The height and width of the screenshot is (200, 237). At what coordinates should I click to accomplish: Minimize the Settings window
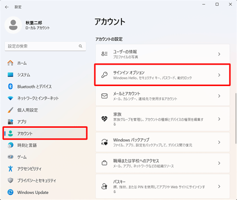coord(204,4)
